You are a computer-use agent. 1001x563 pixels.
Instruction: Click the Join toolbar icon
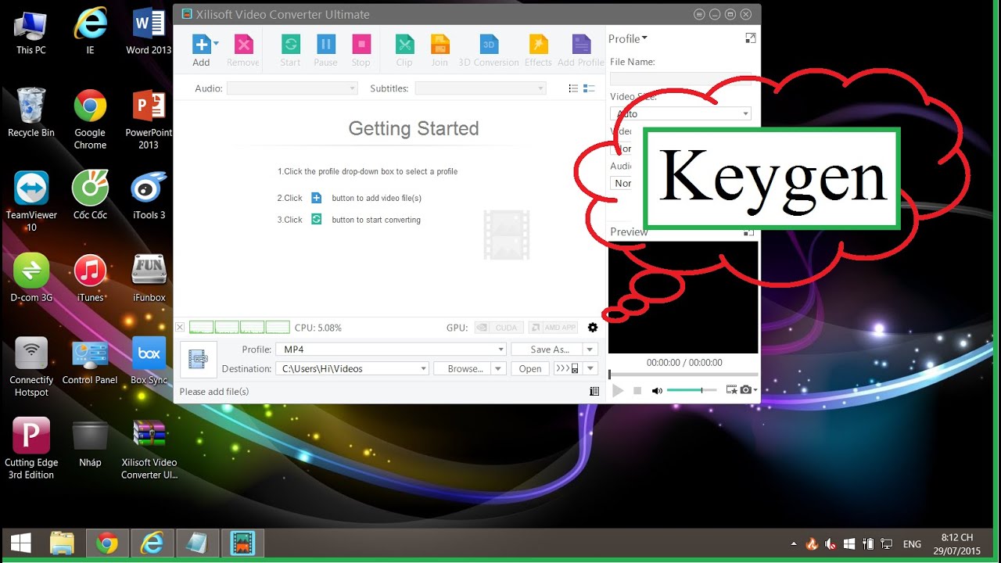(440, 44)
